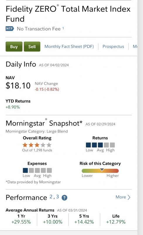Select the 1 Yr return value +29.55%

click(x=21, y=222)
